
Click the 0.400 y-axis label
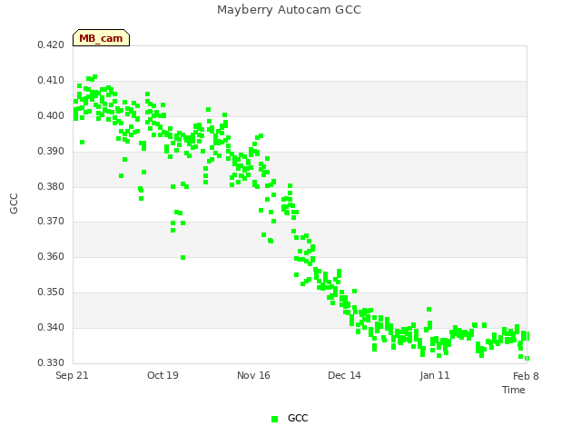click(51, 115)
